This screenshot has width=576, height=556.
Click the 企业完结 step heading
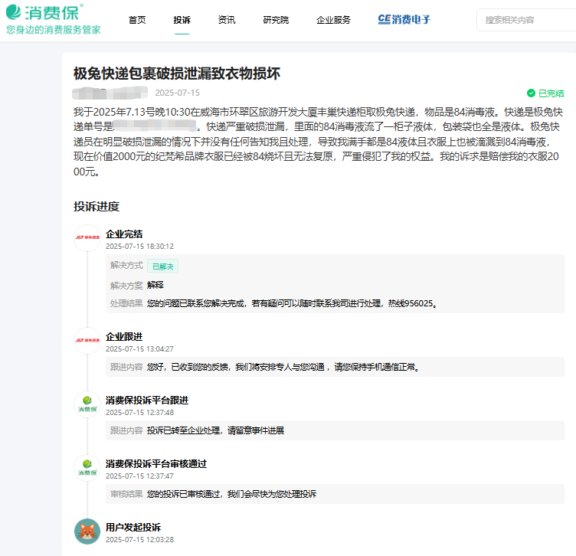[x=124, y=234]
